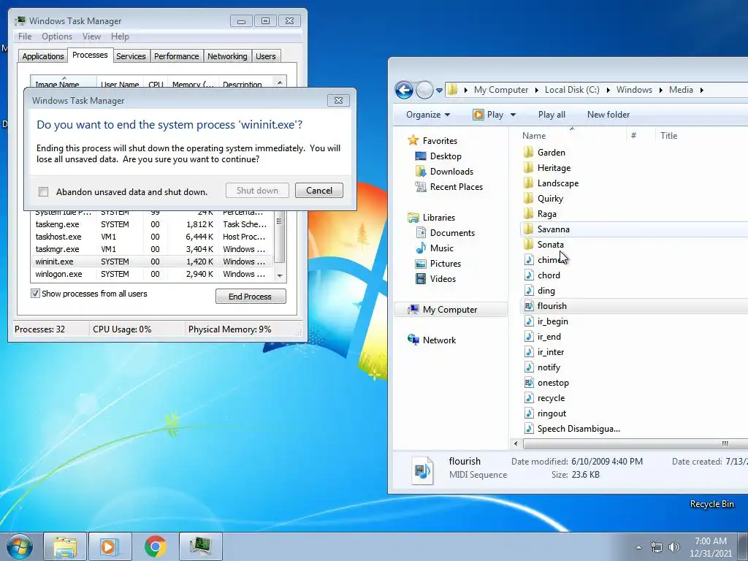
Task: Switch to the Networking tab
Action: point(227,56)
